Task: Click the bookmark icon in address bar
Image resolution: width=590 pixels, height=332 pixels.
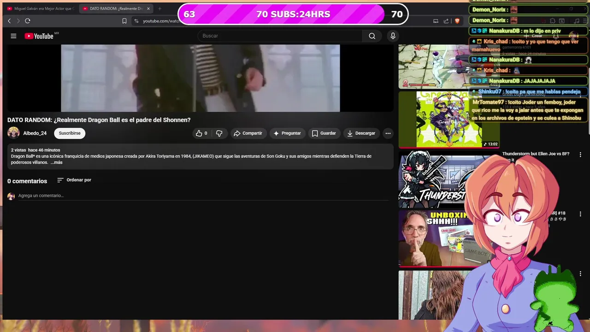Action: click(x=124, y=21)
